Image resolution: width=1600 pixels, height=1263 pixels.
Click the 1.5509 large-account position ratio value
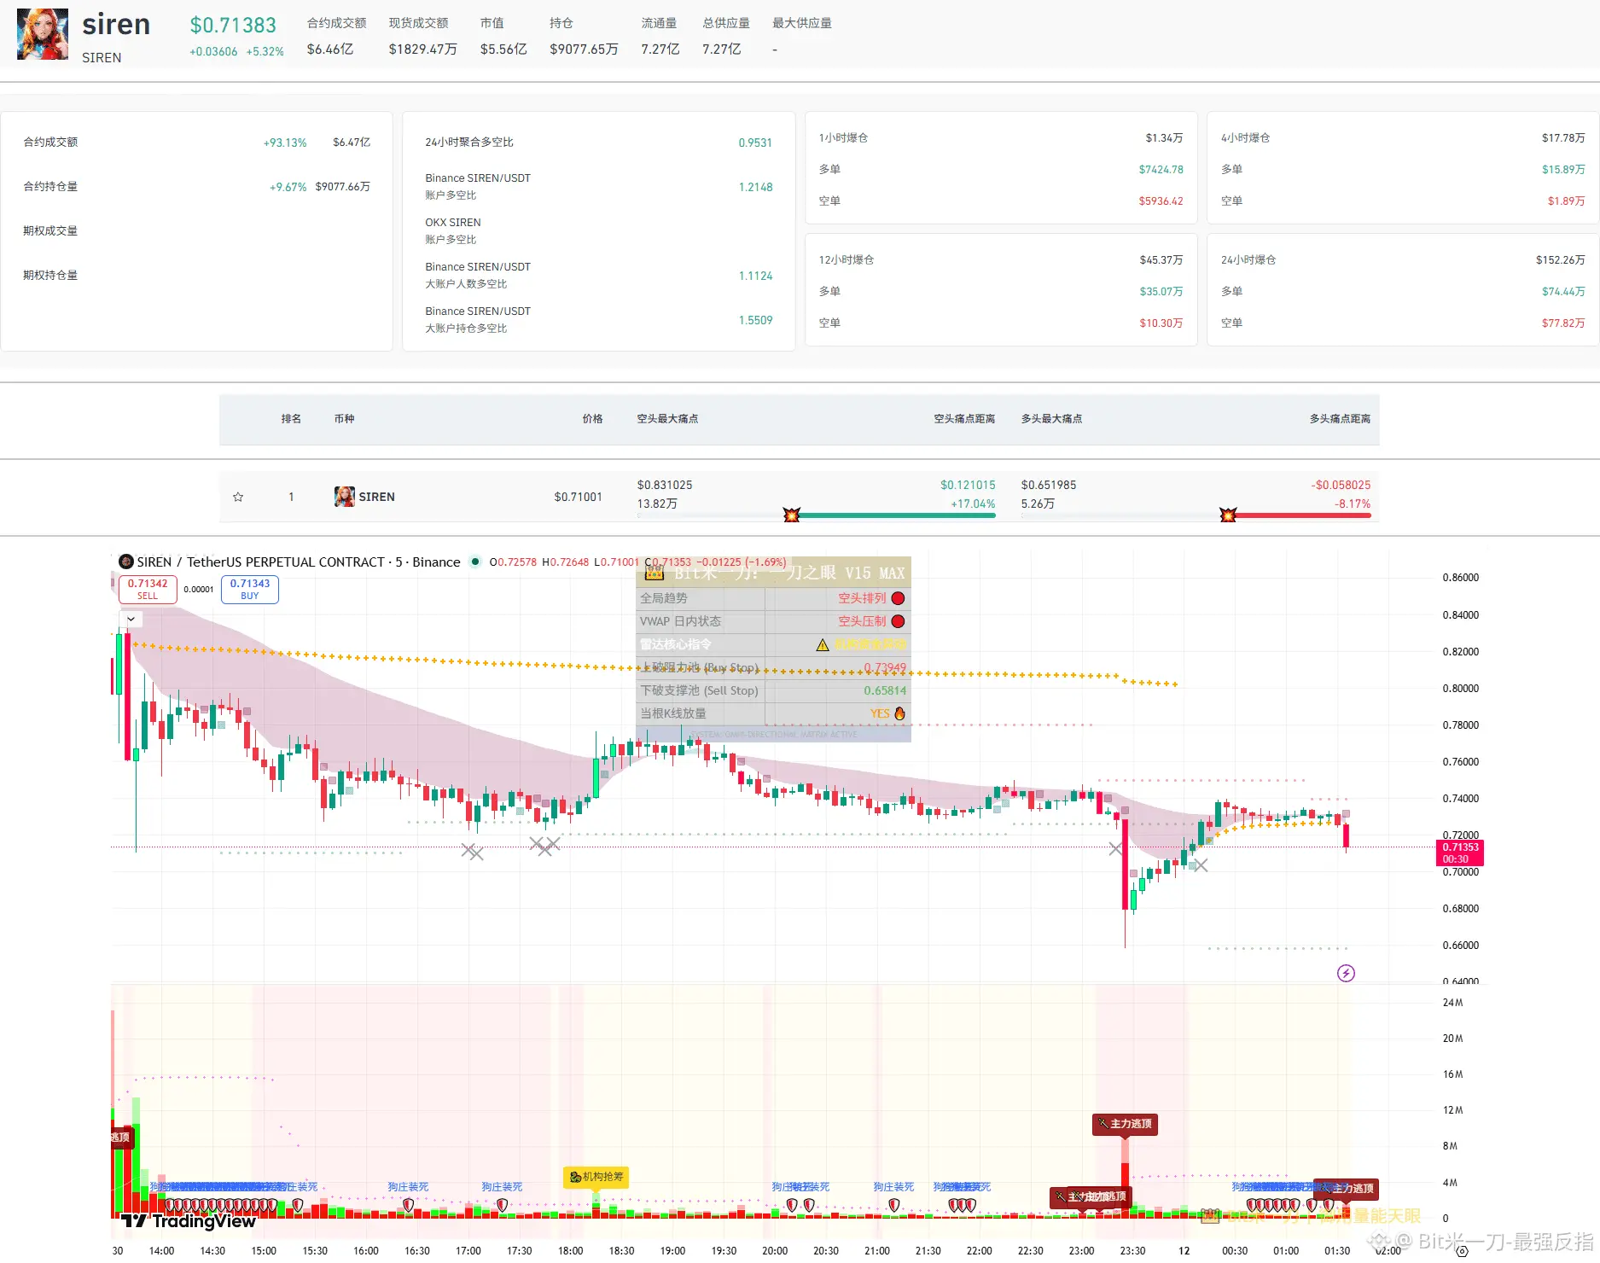coord(756,320)
